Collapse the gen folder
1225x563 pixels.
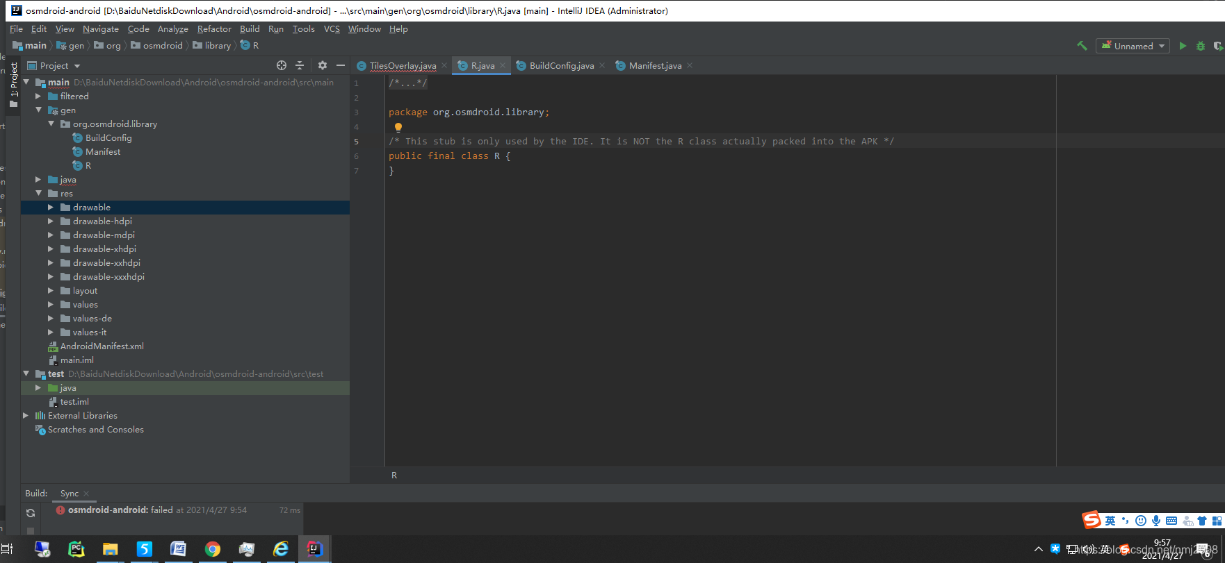coord(38,110)
